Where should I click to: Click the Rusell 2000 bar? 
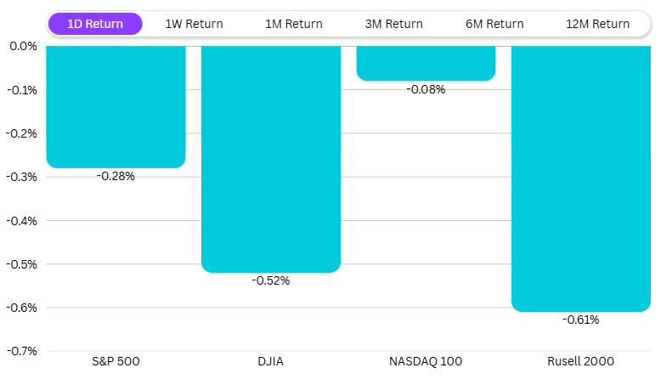[580, 178]
